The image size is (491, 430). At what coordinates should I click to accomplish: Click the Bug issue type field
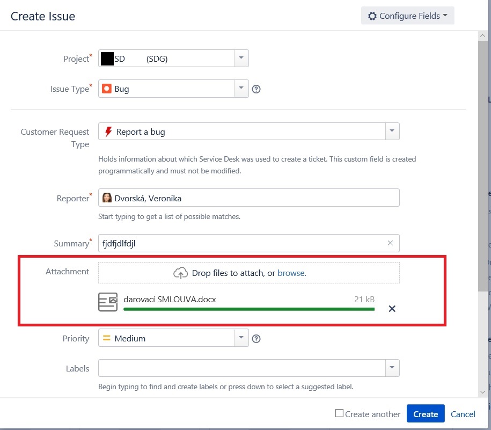pyautogui.click(x=173, y=89)
